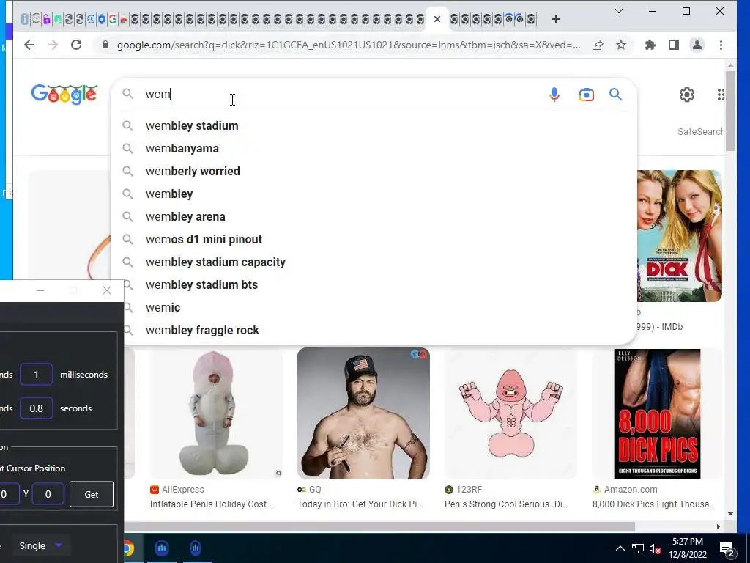750x563 pixels.
Task: Select suggestion 'wembley stadium'
Action: point(374,125)
